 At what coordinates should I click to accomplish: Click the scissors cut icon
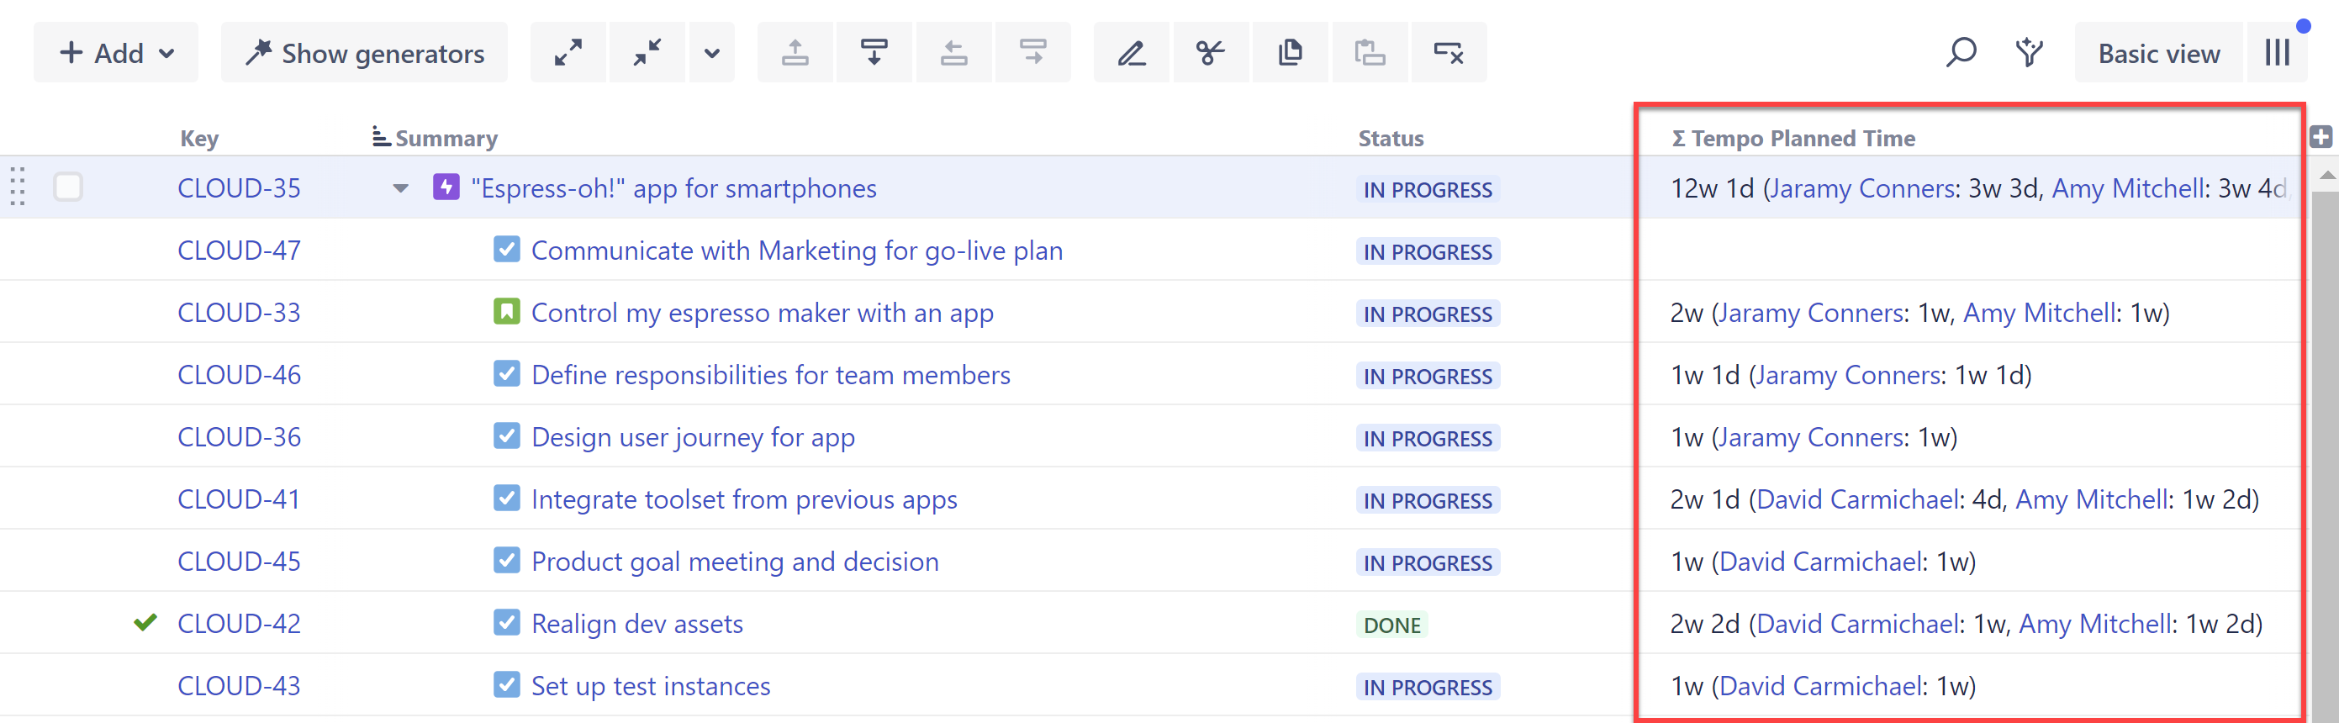click(1211, 53)
